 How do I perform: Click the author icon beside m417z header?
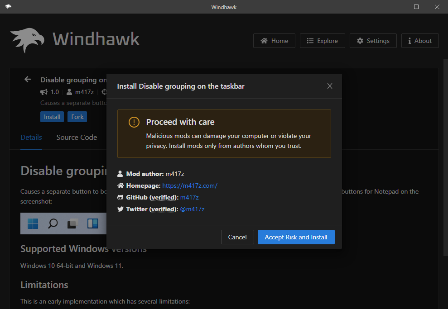[69, 92]
